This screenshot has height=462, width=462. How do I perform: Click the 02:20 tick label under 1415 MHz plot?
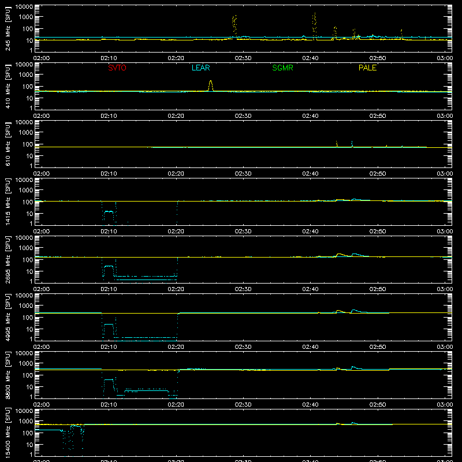point(176,232)
